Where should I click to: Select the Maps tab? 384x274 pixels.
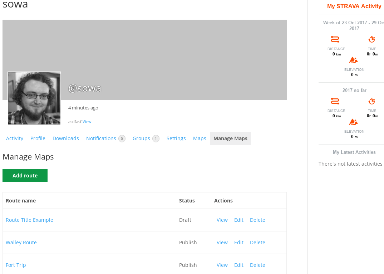click(x=200, y=138)
